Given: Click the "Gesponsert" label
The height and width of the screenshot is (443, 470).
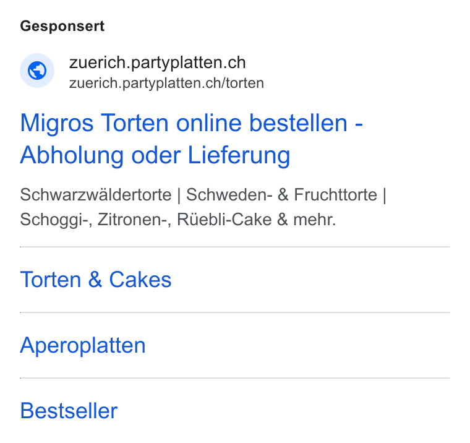Looking at the screenshot, I should tap(62, 26).
